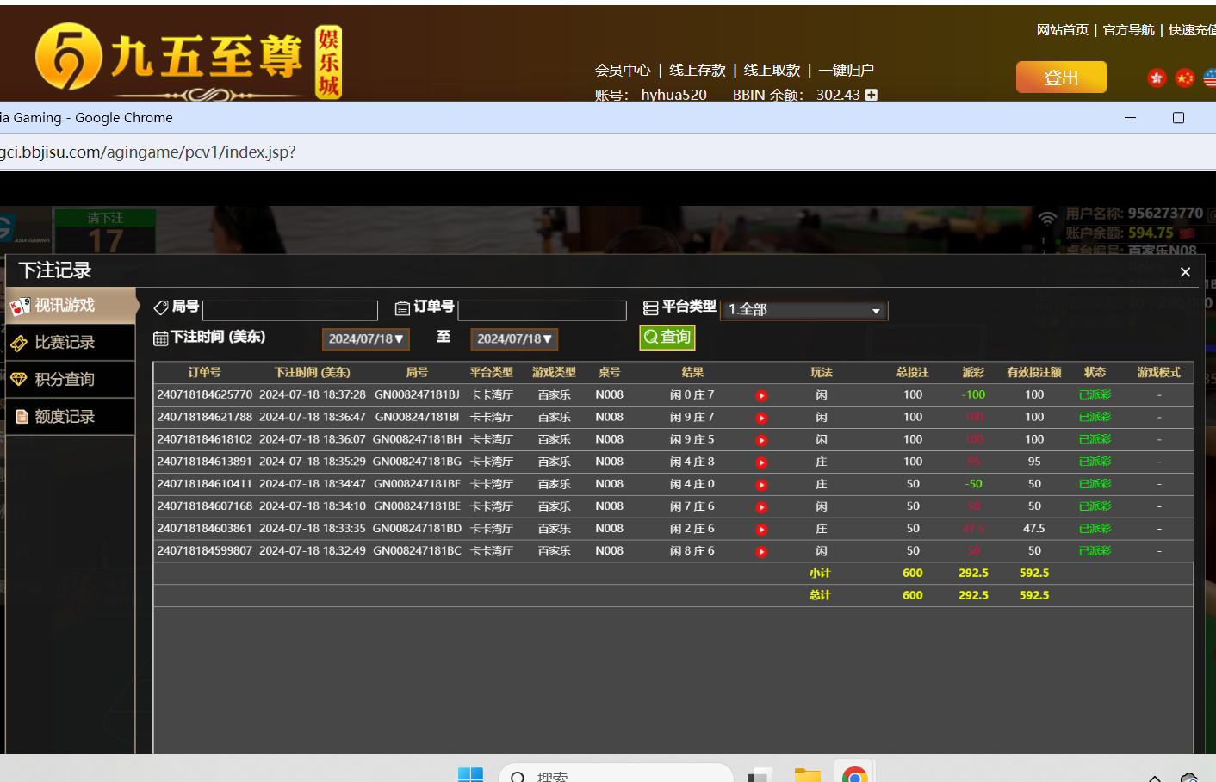Select 积分查询 in the left sidebar
The width and height of the screenshot is (1216, 782).
[71, 380]
